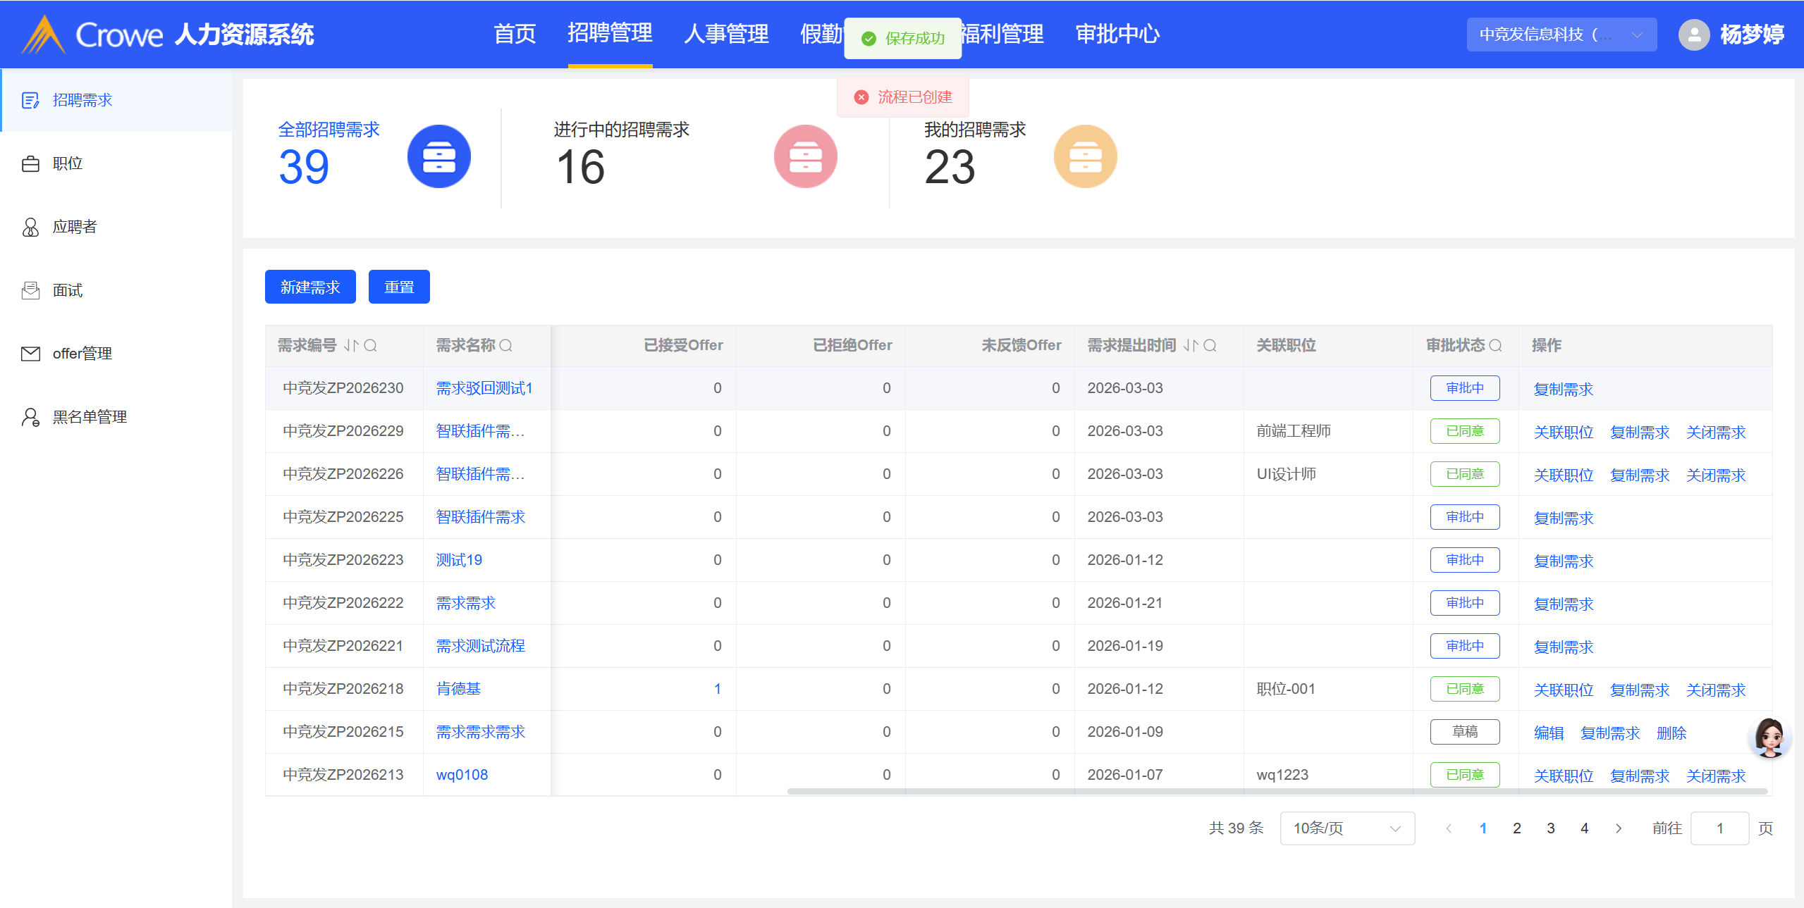Open the 需求驳回测试1 requirement link

484,388
